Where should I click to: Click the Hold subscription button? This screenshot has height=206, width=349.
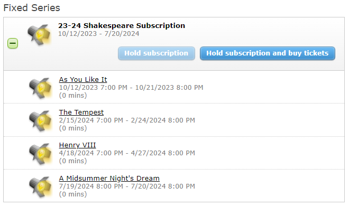tap(157, 53)
